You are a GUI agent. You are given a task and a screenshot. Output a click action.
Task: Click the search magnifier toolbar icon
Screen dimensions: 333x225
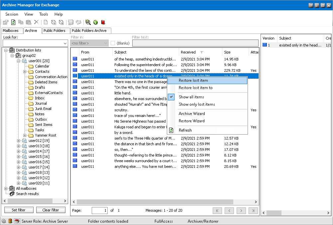pyautogui.click(x=88, y=22)
